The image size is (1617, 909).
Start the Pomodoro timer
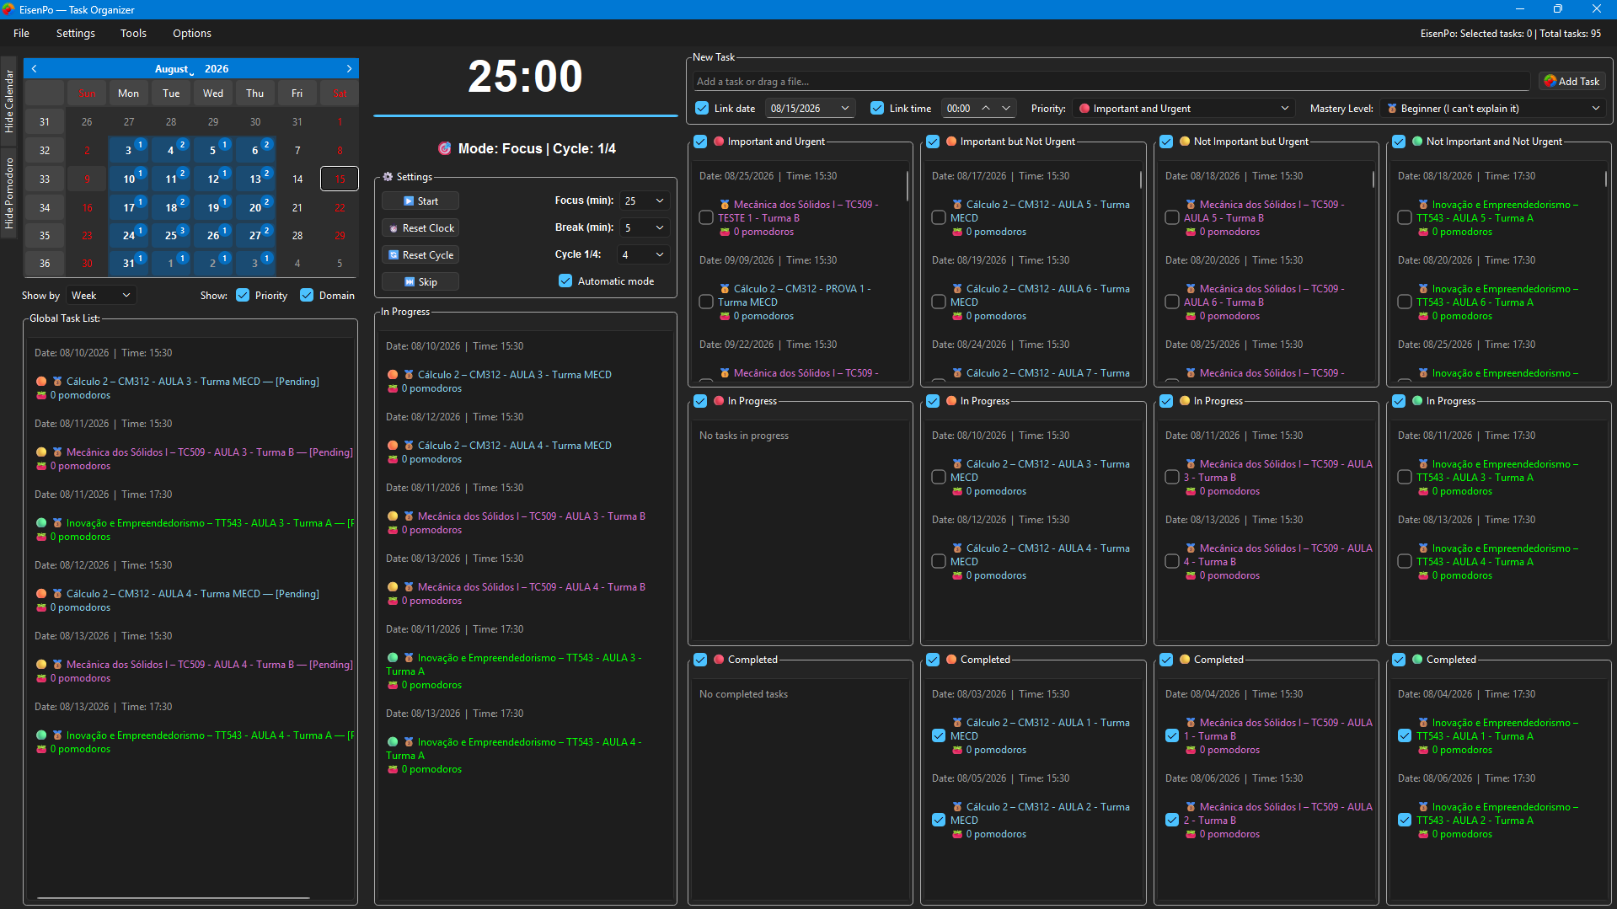(420, 201)
